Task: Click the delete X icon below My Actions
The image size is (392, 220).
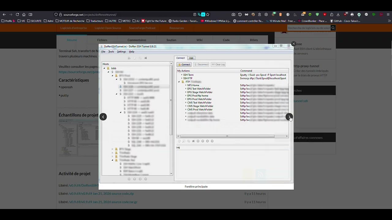Action: point(193,141)
